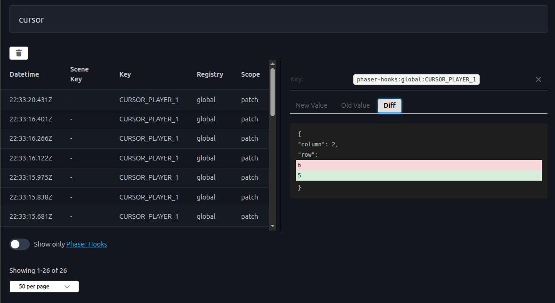Switch to the New Value tab

[311, 105]
